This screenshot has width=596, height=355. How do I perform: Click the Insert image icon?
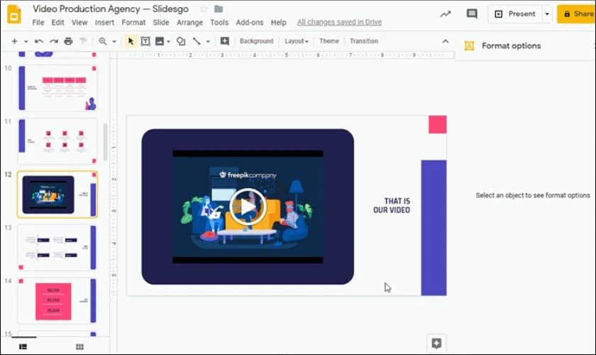(160, 41)
